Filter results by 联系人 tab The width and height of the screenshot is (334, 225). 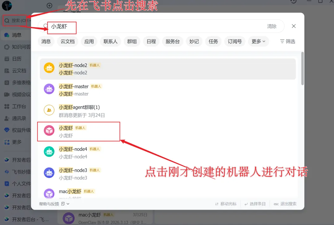(x=110, y=41)
